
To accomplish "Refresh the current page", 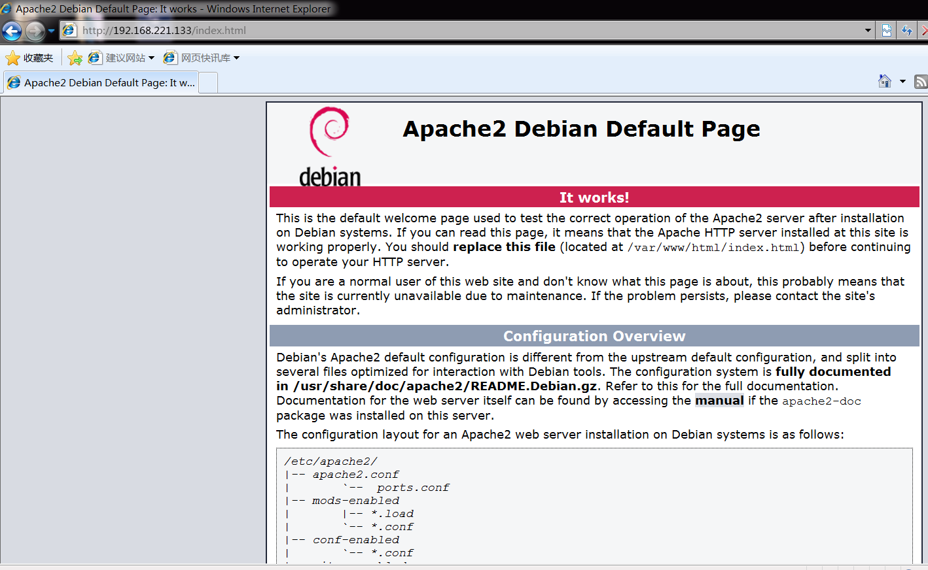I will coord(906,30).
